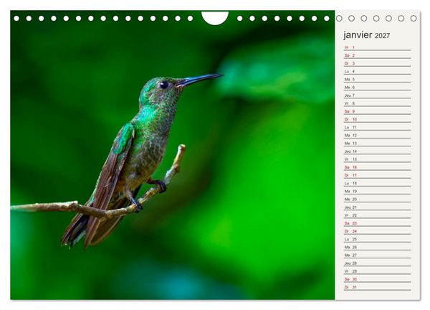Select the 'Sa 16' date row
Image resolution: width=430 pixels, height=310 pixels.
pyautogui.click(x=378, y=167)
